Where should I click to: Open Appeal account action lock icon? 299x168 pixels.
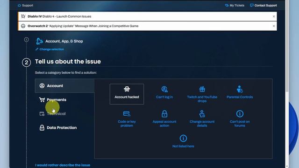click(164, 114)
